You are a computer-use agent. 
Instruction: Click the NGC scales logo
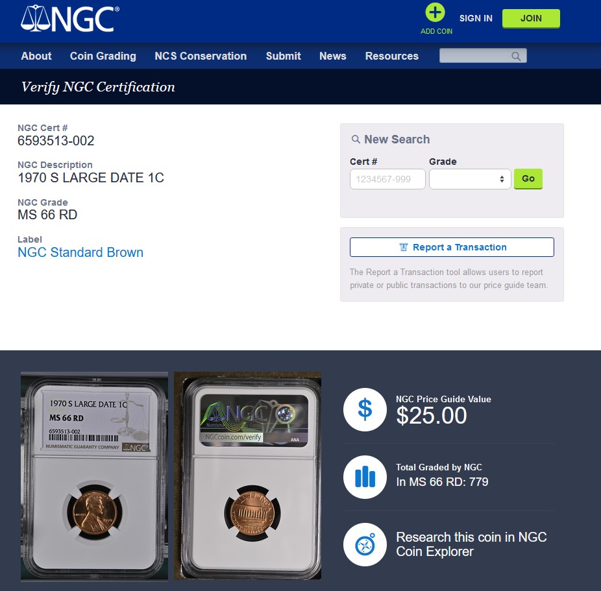tap(69, 18)
